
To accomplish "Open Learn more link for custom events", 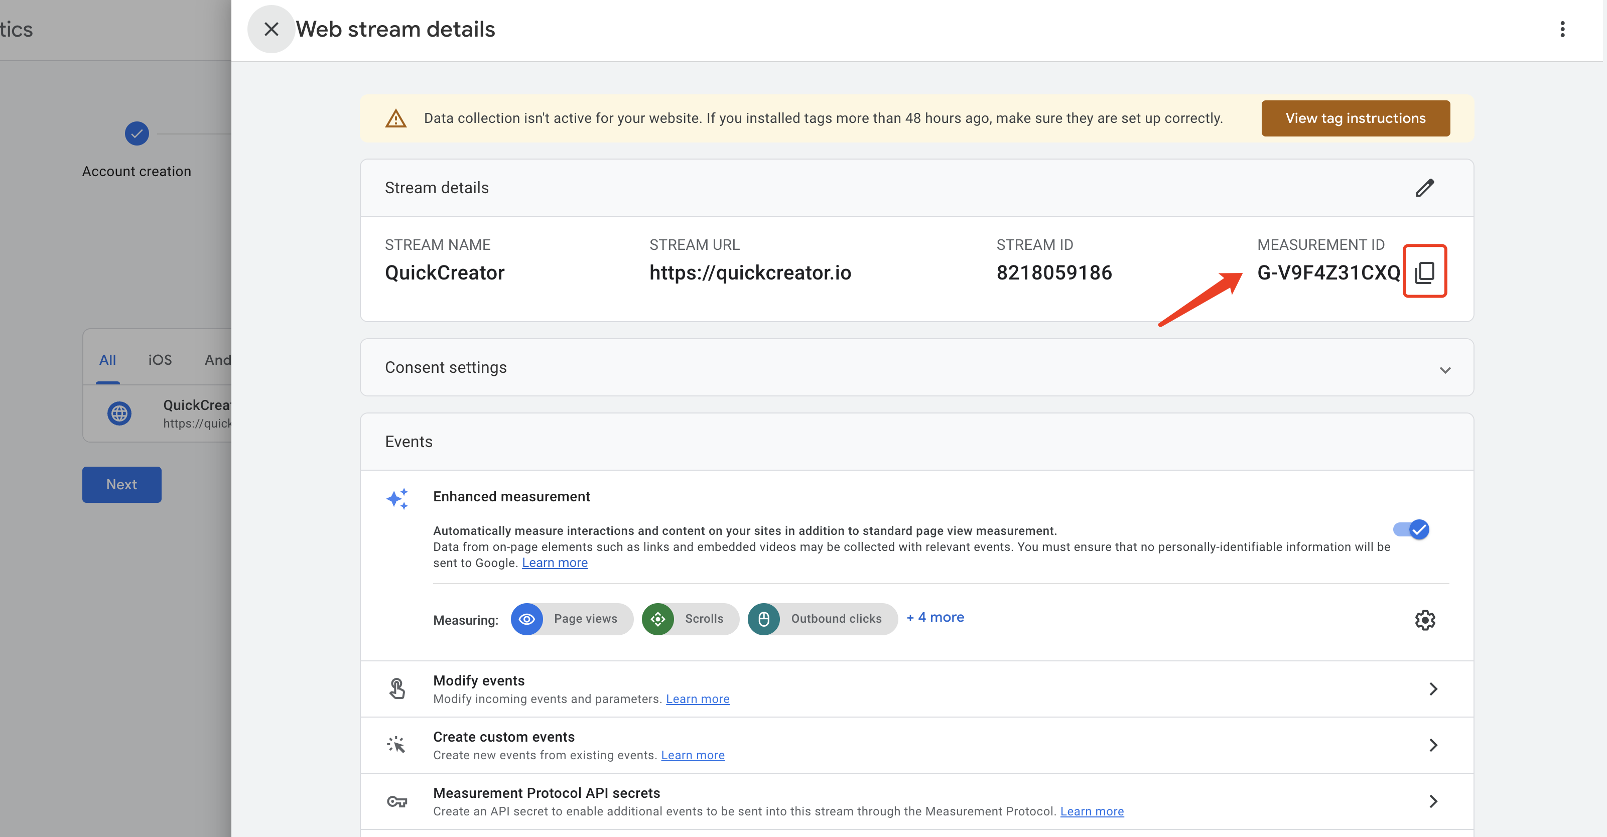I will tap(693, 755).
